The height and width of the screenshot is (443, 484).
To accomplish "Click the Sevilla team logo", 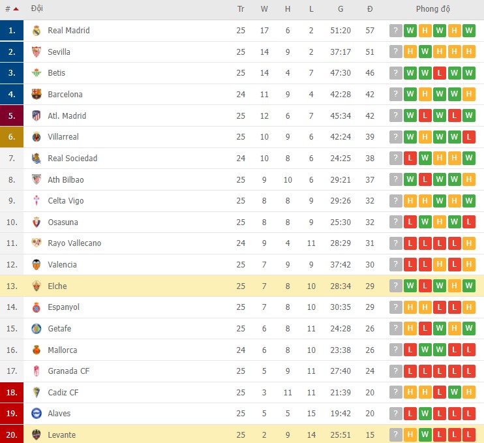I will 37,52.
